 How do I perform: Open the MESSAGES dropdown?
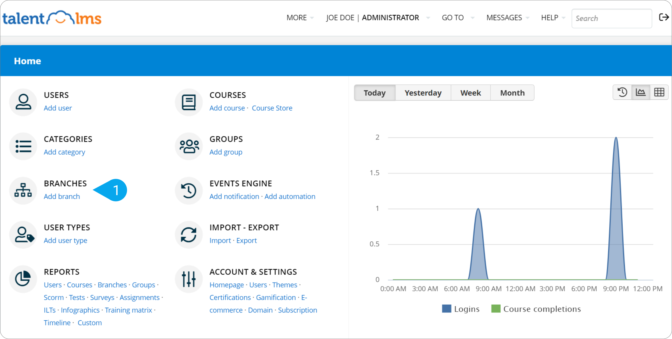click(x=508, y=18)
